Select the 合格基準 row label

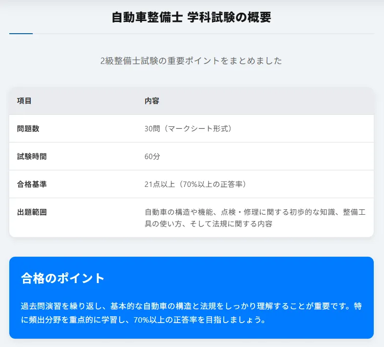[x=32, y=184]
